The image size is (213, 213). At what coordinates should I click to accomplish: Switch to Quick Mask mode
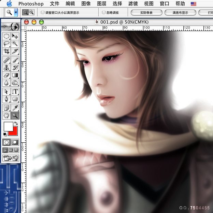pos(15,142)
